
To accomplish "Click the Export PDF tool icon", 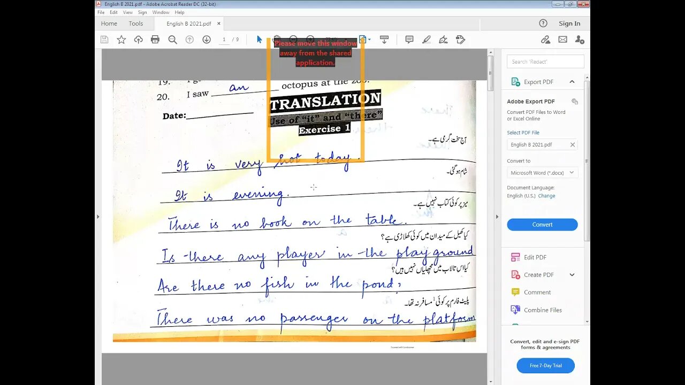I will click(x=515, y=82).
